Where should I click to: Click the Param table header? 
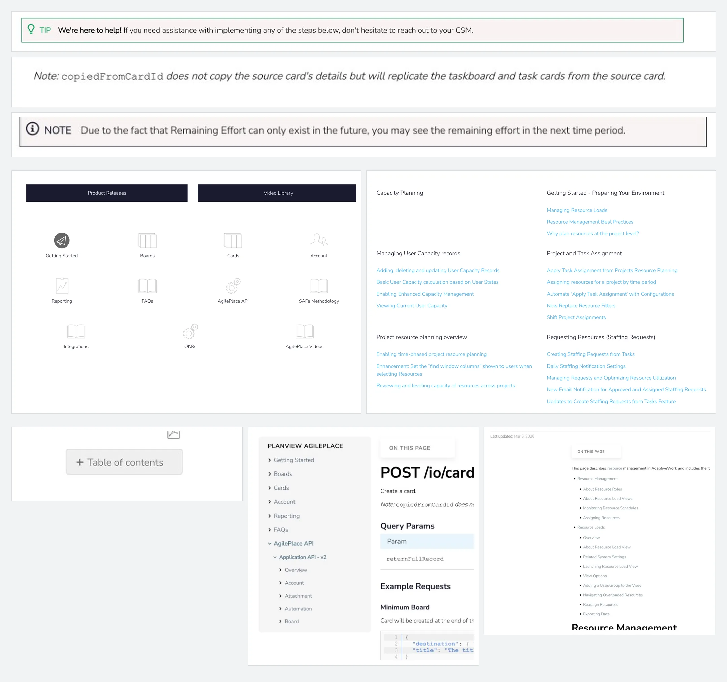pos(427,541)
